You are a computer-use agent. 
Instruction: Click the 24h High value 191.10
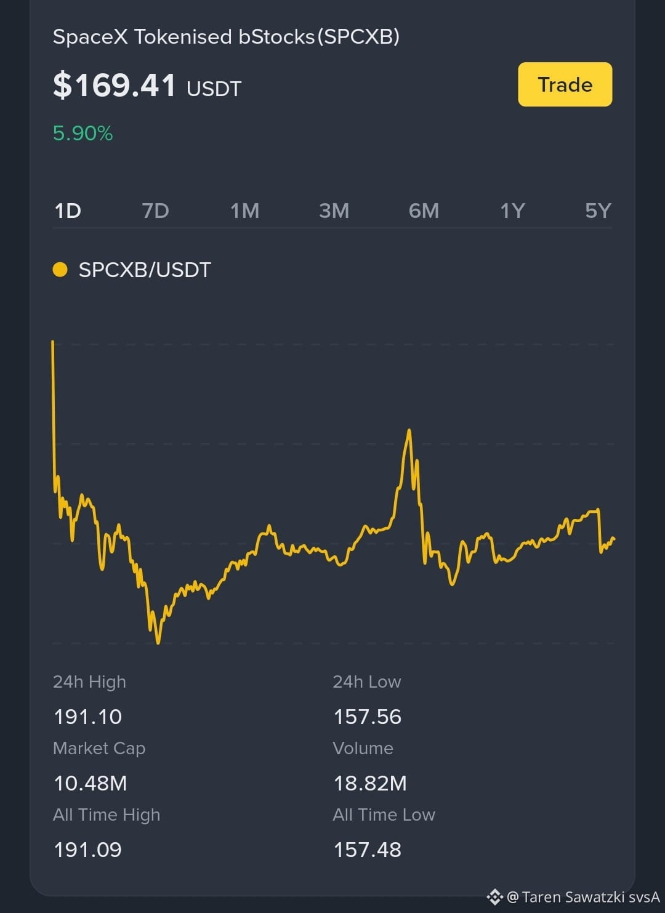pos(88,717)
